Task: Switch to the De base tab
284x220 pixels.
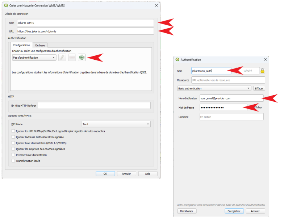Action: [x=40, y=45]
